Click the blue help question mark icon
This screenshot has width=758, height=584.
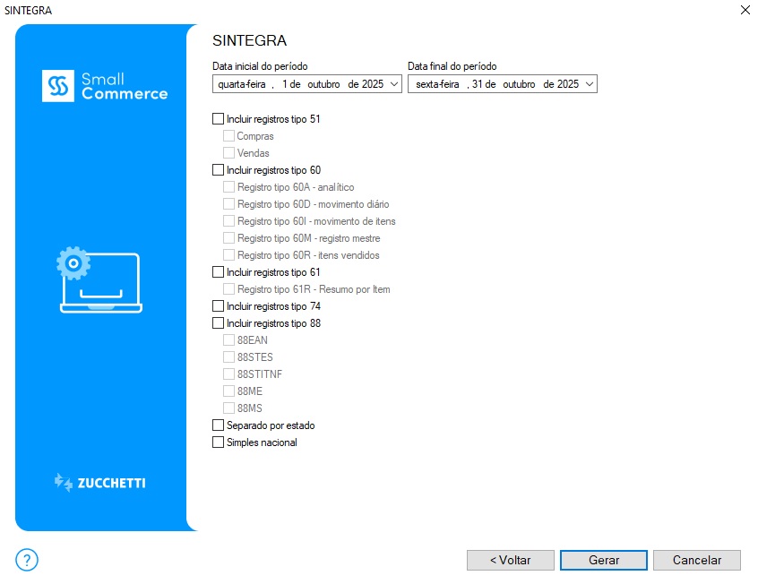(x=27, y=560)
